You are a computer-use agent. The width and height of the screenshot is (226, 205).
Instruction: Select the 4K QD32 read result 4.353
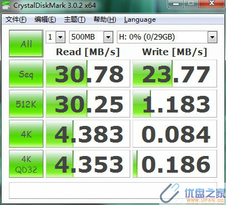[88, 164]
